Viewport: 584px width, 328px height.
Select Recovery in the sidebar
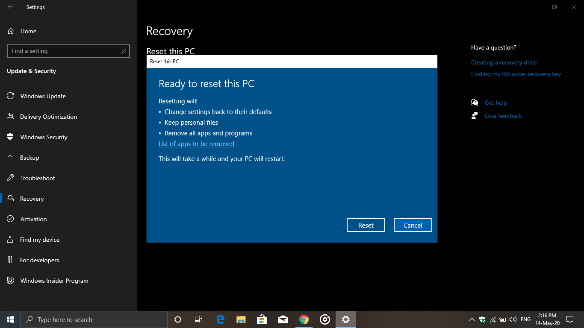pyautogui.click(x=68, y=199)
